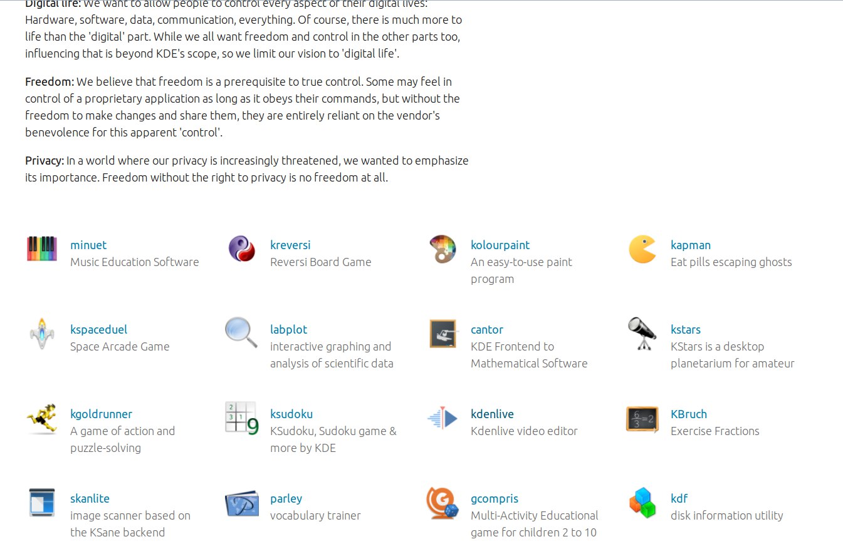This screenshot has width=843, height=559.
Task: Open the kdf link
Action: pyautogui.click(x=679, y=498)
